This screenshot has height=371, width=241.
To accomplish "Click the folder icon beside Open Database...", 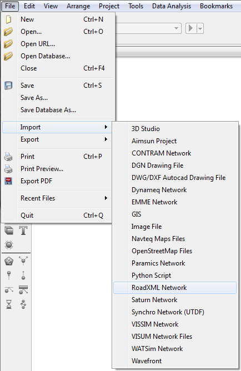I will coord(8,56).
